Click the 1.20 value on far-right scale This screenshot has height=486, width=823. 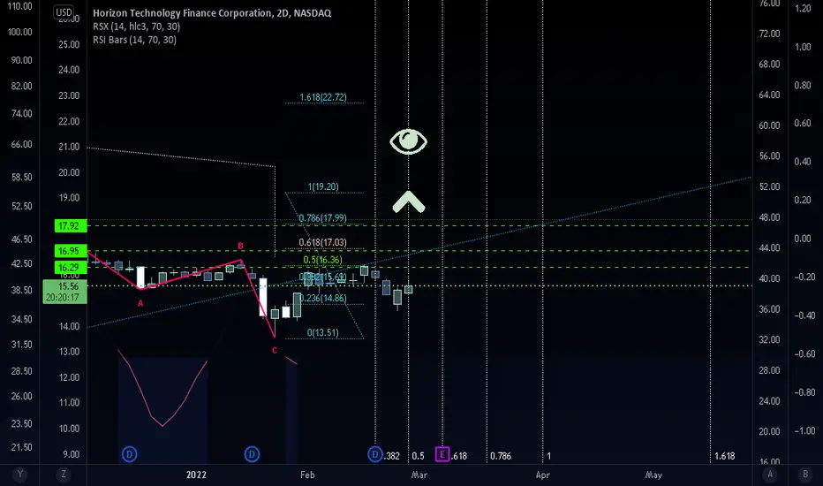coord(803,9)
